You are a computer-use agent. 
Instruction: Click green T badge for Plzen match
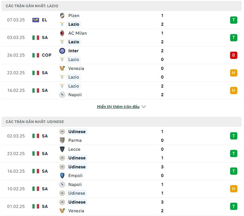pos(234,20)
